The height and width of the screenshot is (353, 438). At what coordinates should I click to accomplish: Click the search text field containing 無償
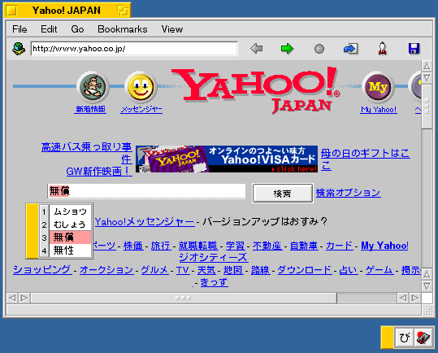pos(146,191)
